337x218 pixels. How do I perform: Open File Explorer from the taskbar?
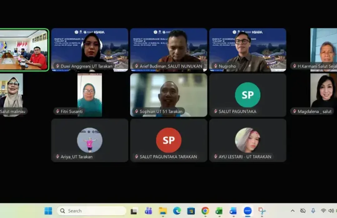(x=163, y=211)
